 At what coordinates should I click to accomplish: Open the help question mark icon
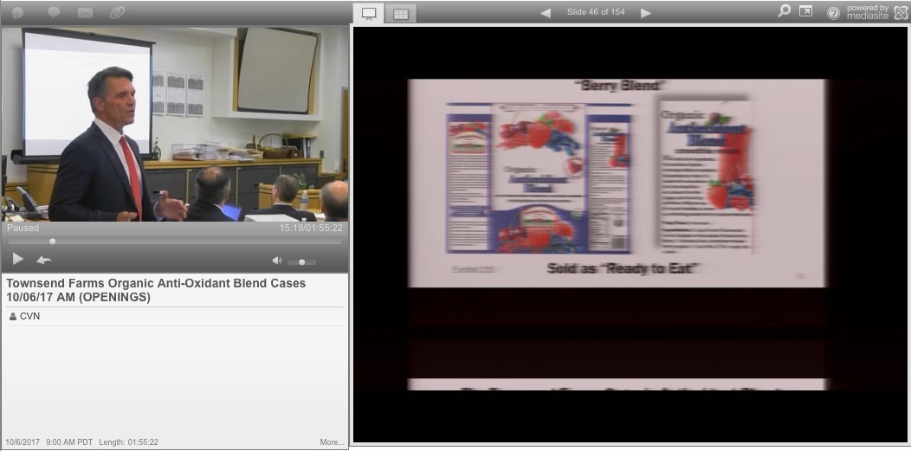833,13
